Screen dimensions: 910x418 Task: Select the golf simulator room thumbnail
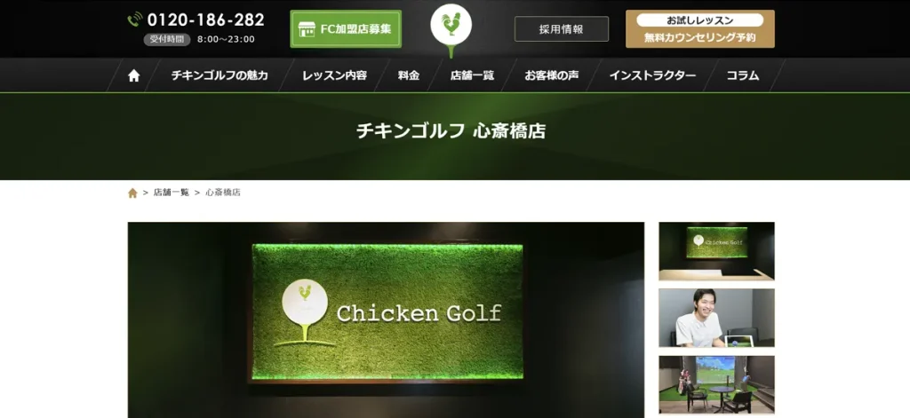[x=716, y=384]
